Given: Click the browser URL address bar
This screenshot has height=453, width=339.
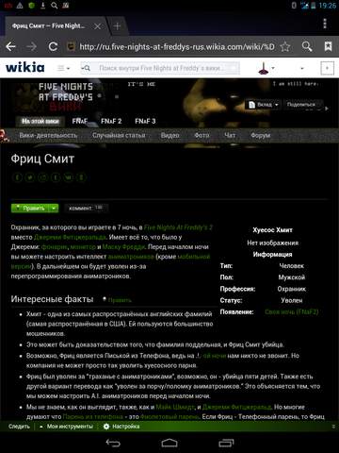Looking at the screenshot, I should point(177,47).
